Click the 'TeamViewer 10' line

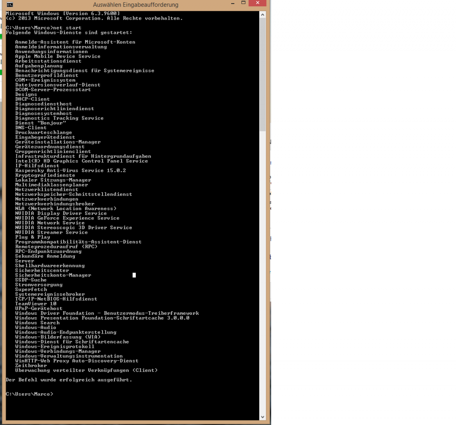pos(36,304)
